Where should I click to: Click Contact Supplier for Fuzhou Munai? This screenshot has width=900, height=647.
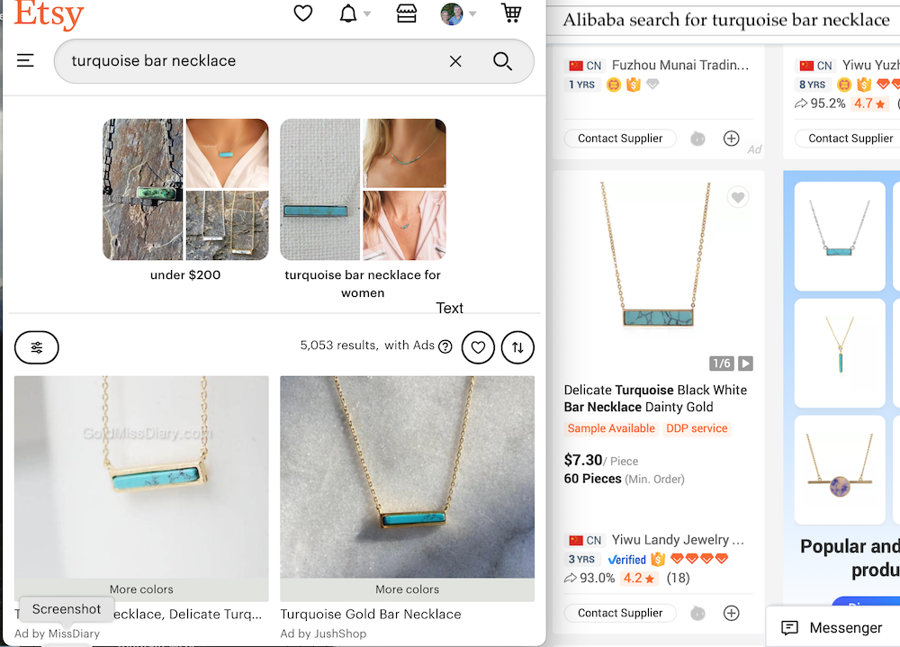click(x=620, y=139)
